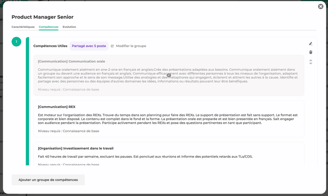The image size is (328, 196).
Task: Switch to the Caractéristiques tab
Action: [23, 27]
